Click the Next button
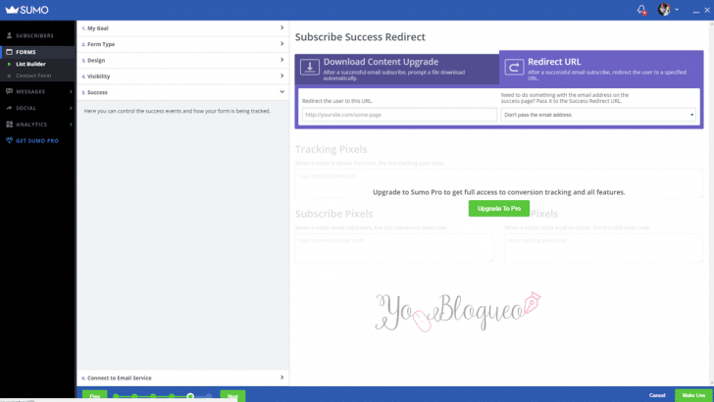This screenshot has width=714, height=402. [x=232, y=396]
